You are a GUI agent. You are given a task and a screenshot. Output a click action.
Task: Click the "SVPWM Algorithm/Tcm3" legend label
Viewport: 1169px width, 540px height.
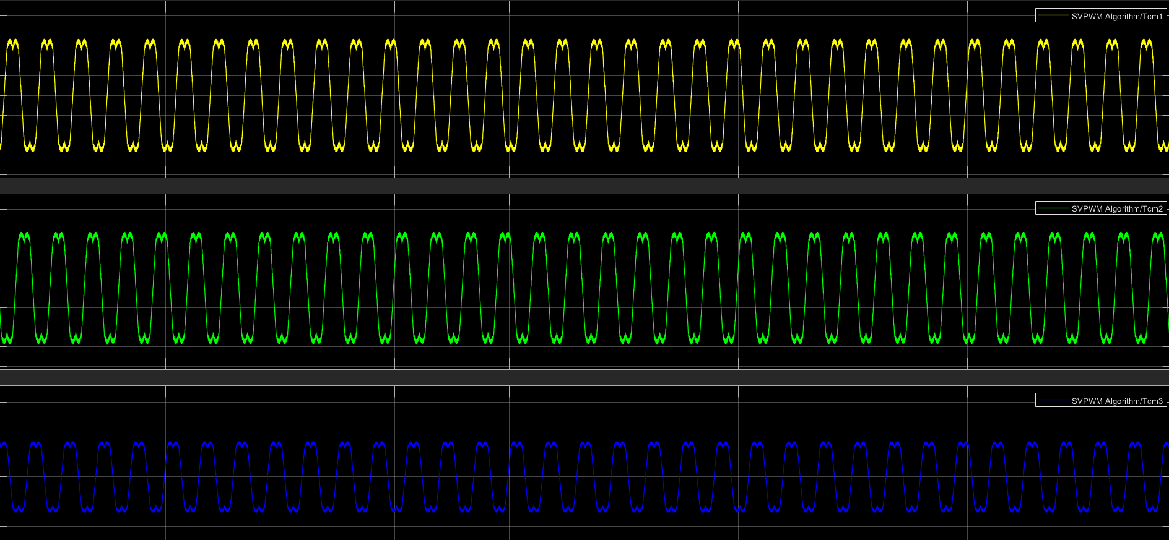(1117, 401)
